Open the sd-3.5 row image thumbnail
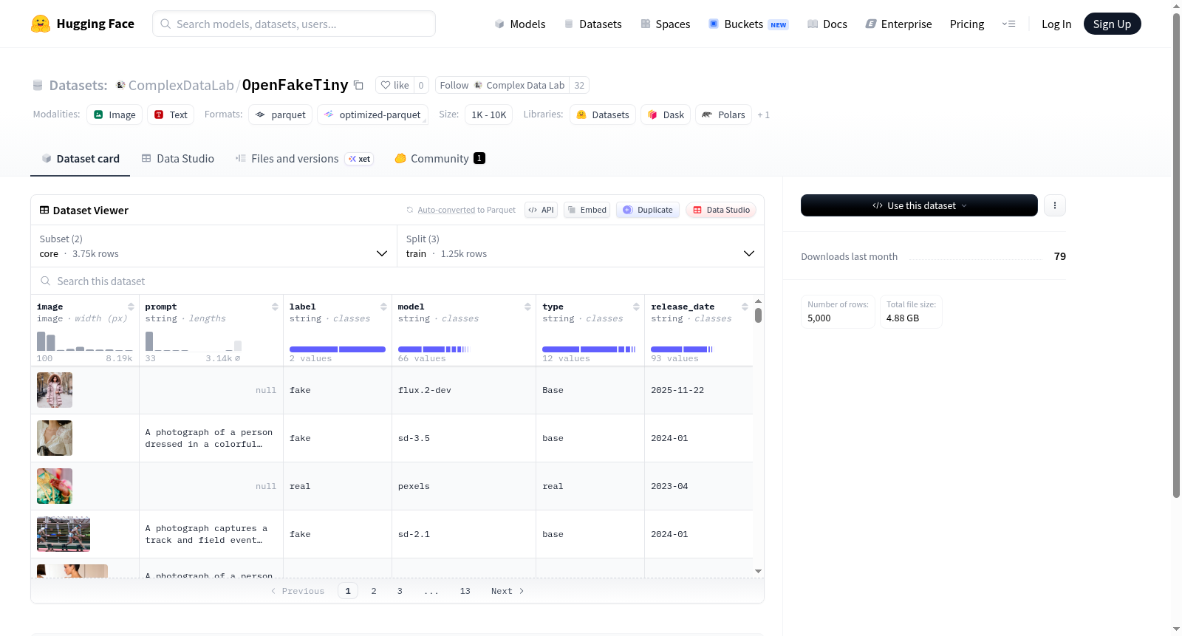The width and height of the screenshot is (1182, 636). point(55,438)
